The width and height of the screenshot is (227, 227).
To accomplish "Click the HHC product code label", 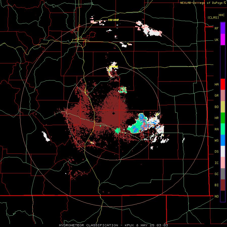I will click(x=222, y=15).
